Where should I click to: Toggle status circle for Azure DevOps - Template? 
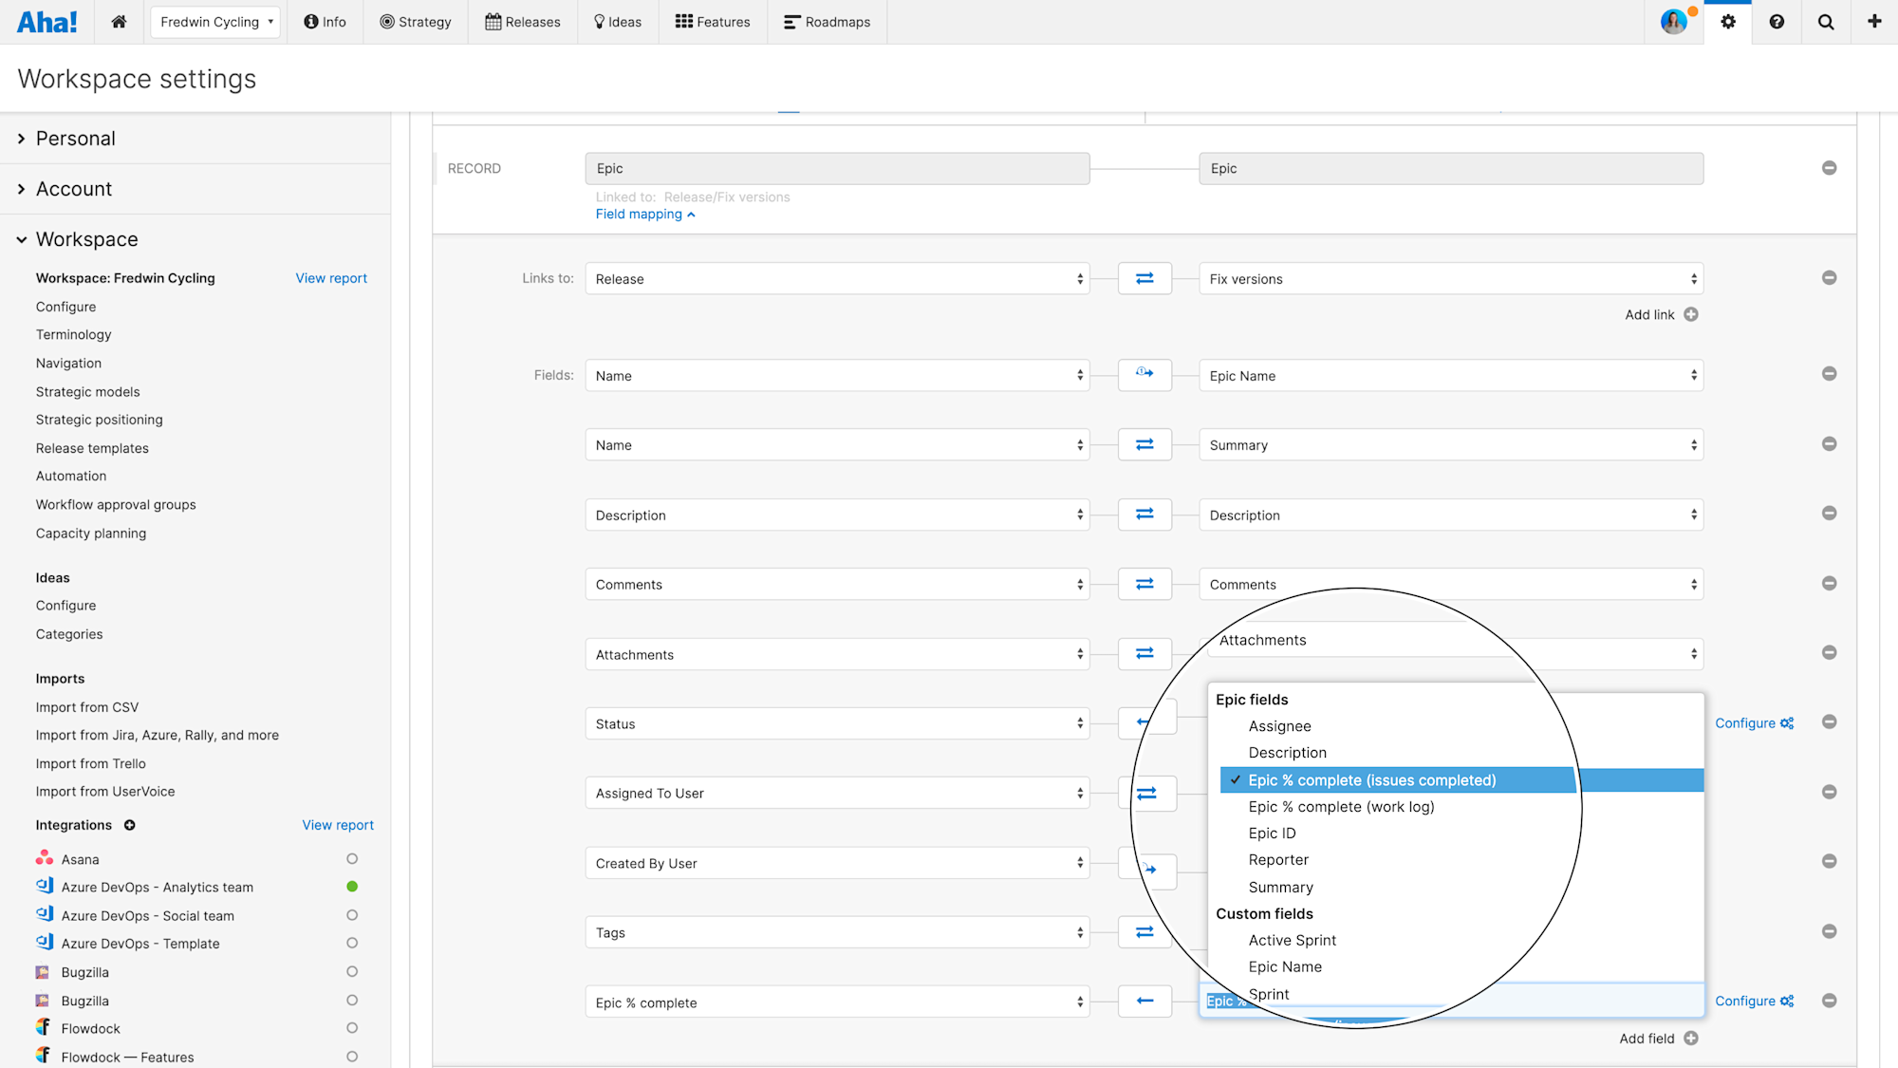352,943
